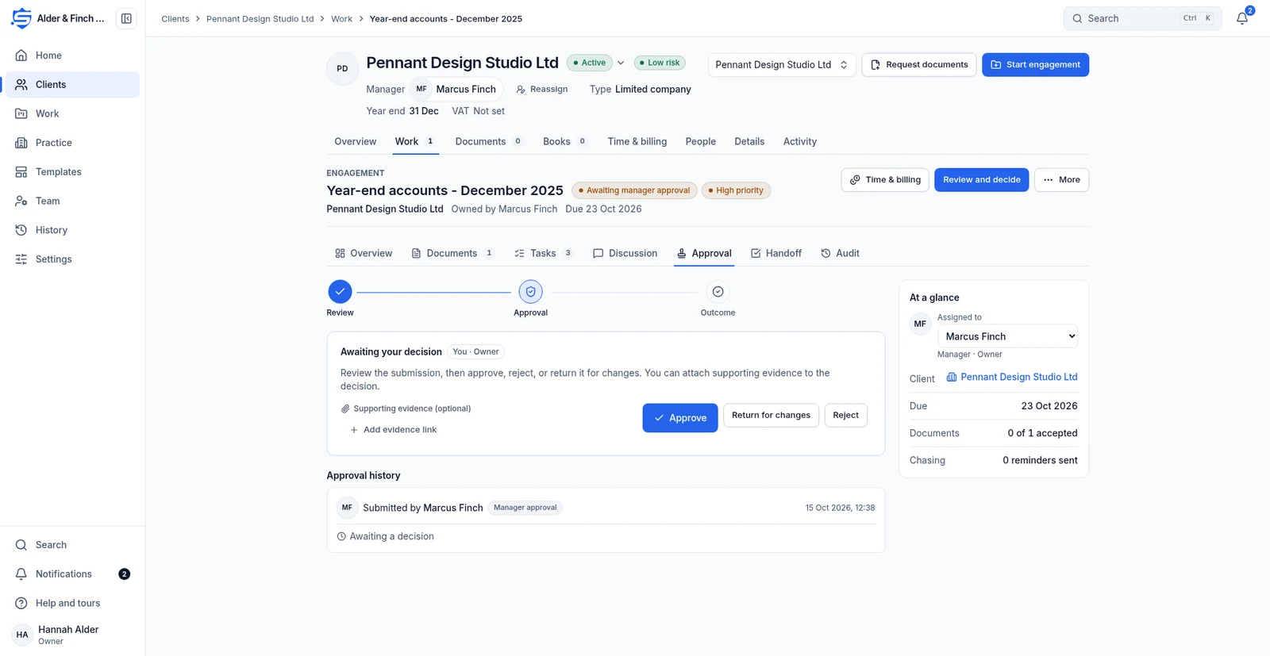This screenshot has height=656, width=1270.
Task: Switch to the Audit engagement tab
Action: 840,253
